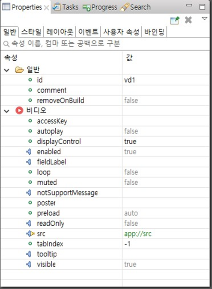Click the app://src value of src
Image resolution: width=212 pixels, height=289 pixels.
point(138,234)
